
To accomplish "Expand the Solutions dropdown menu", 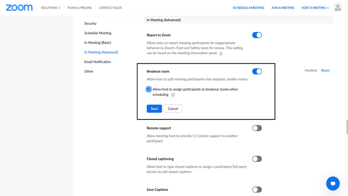I will 51,8.
